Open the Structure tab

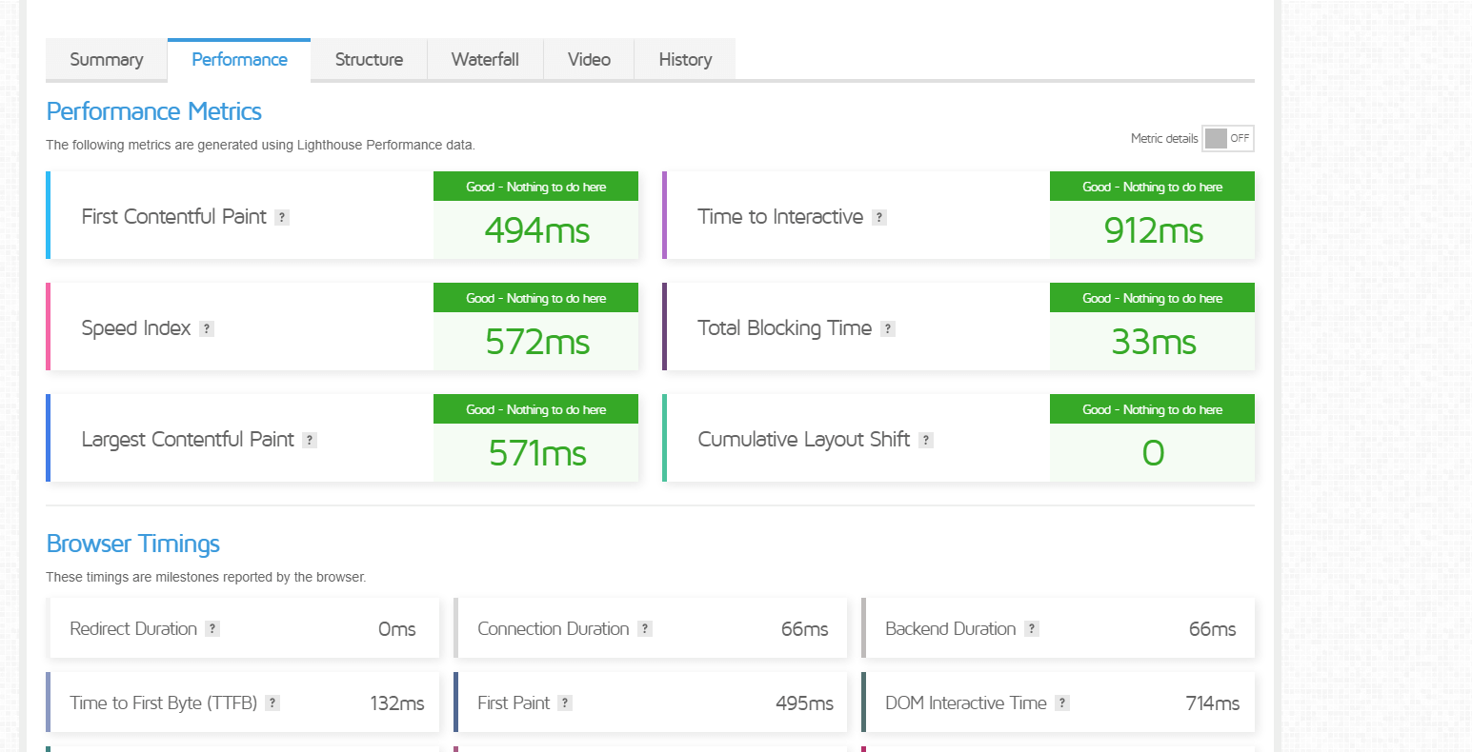pyautogui.click(x=369, y=59)
